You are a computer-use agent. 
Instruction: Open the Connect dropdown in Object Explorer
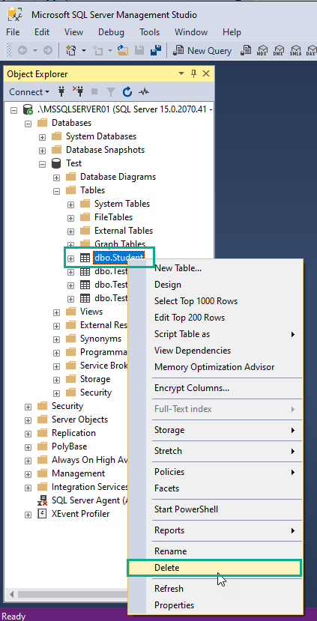(x=29, y=92)
